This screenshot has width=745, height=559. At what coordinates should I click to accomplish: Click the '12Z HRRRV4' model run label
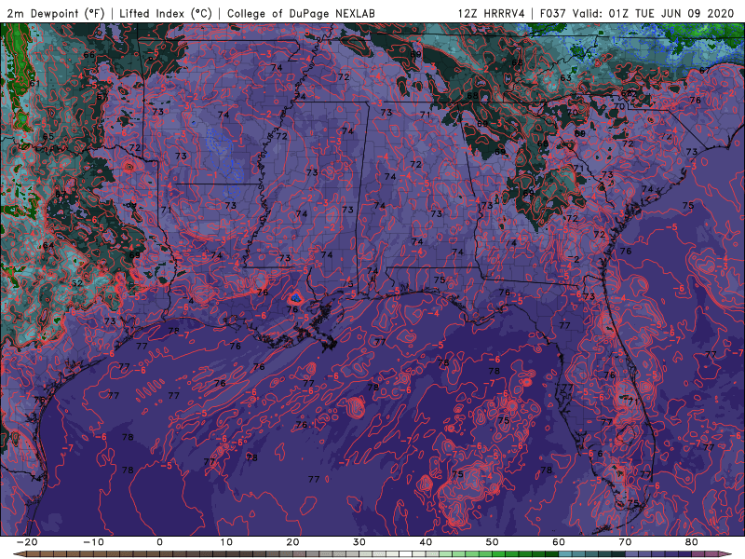tap(492, 13)
